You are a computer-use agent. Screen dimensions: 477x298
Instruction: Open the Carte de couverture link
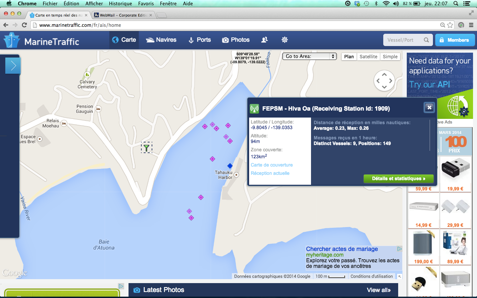(272, 165)
